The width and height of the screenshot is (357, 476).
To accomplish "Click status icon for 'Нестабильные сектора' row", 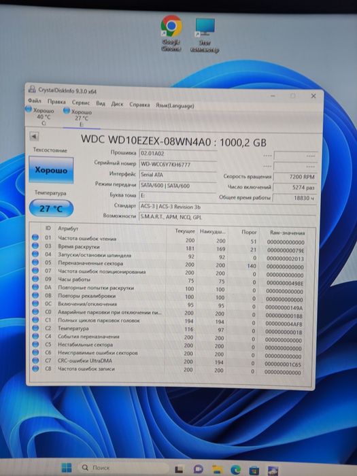I will coord(35,344).
